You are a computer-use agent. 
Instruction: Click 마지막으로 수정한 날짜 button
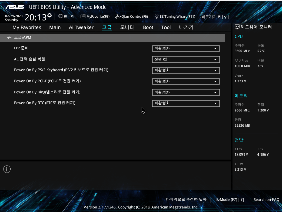pyautogui.click(x=186, y=200)
